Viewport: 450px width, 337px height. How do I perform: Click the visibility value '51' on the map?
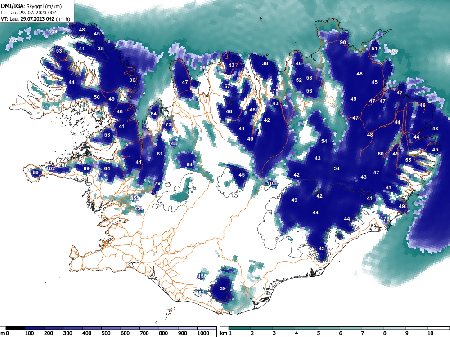pyautogui.click(x=374, y=49)
